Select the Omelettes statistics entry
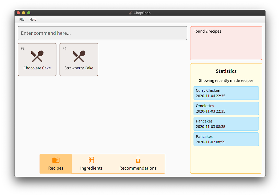Screen dimensions: 280x196 (x=226, y=108)
